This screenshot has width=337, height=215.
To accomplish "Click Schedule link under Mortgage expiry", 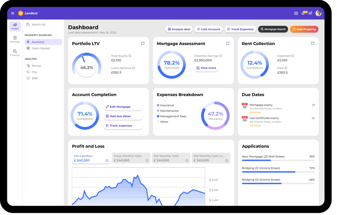I will point(255,113).
